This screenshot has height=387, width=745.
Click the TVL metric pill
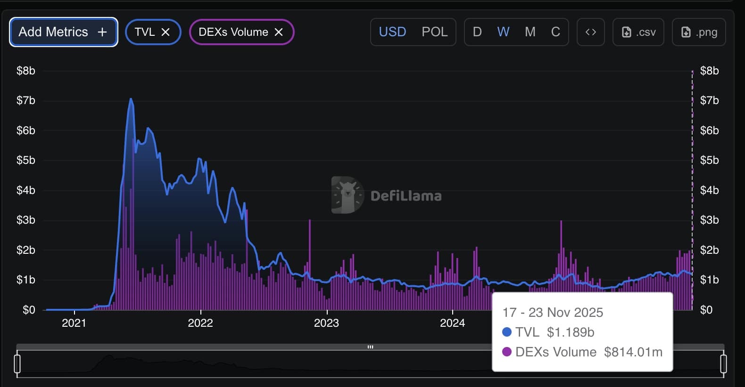click(144, 32)
